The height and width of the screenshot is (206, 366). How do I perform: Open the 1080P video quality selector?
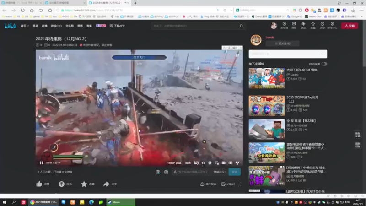174,163
